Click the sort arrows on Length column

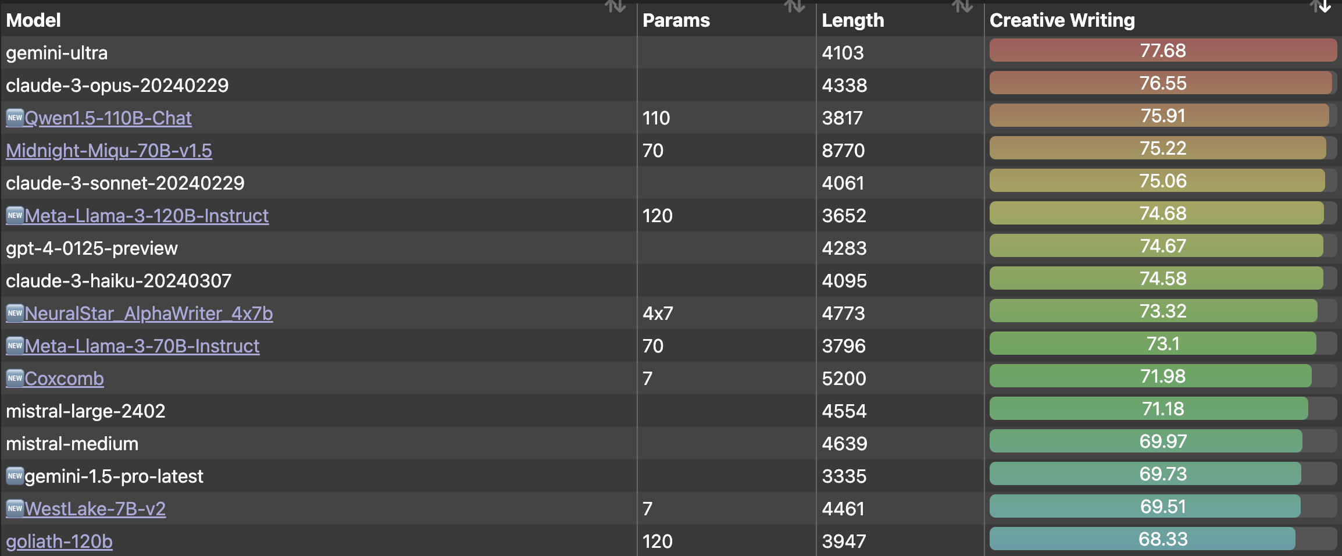click(x=962, y=7)
